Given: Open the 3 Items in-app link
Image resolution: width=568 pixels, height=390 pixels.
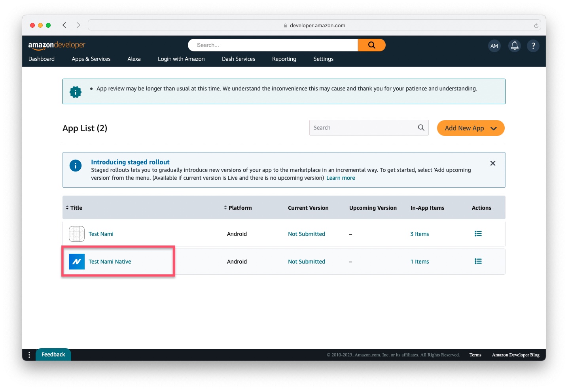Looking at the screenshot, I should (x=420, y=234).
